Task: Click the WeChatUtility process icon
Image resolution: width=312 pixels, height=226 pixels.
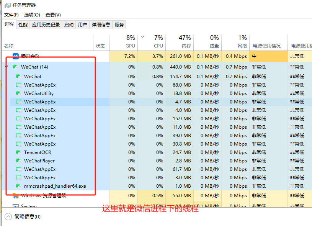Action: [18, 93]
